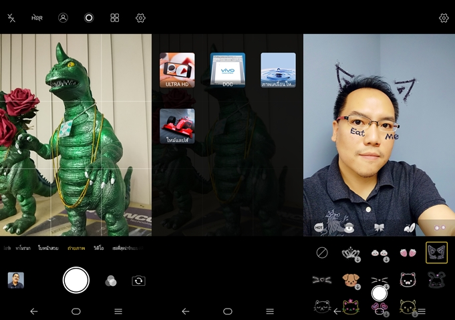The image size is (455, 320).
Task: Select the DOC mode tile
Action: (228, 70)
